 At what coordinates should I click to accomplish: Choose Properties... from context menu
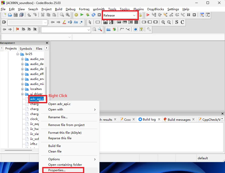pyautogui.click(x=69, y=170)
